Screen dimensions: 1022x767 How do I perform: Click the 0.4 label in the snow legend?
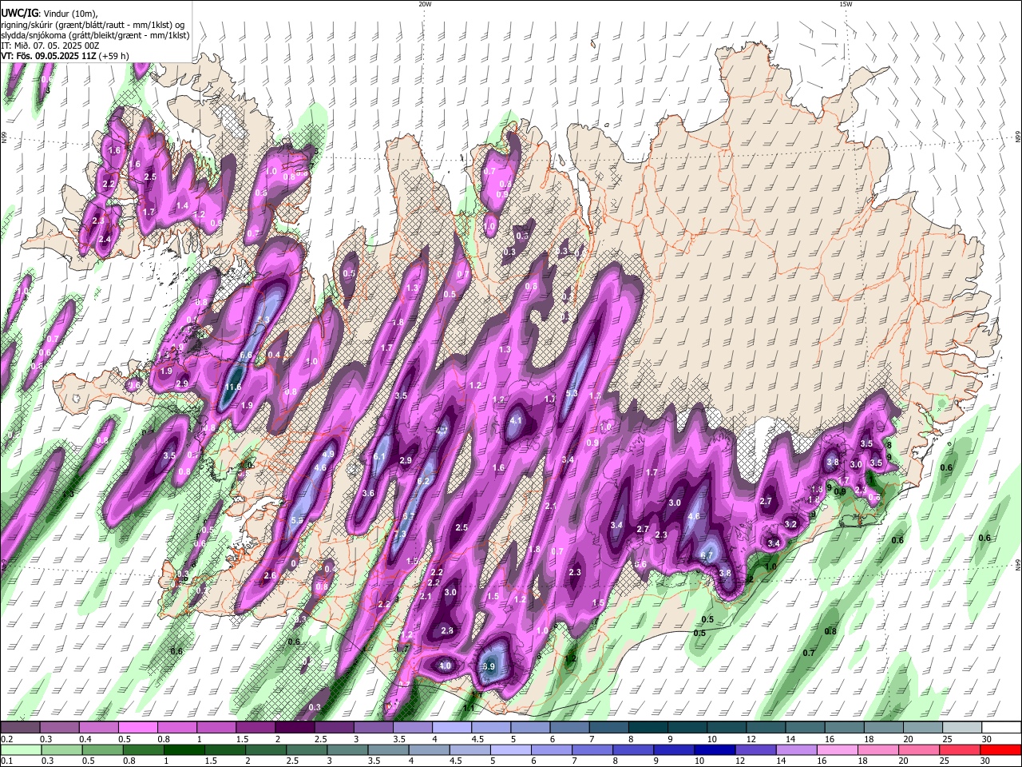(85, 739)
